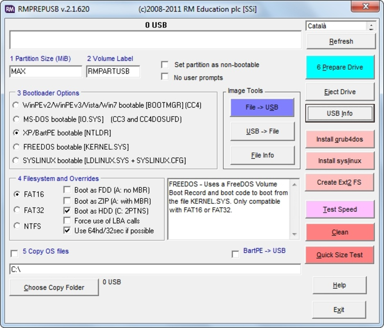Enable Set partition as non-bootable
The height and width of the screenshot is (328, 384).
(x=165, y=65)
